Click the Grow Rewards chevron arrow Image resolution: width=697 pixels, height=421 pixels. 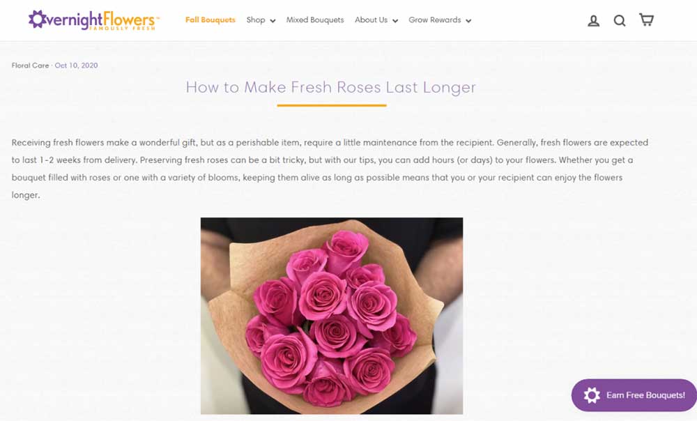[468, 21]
